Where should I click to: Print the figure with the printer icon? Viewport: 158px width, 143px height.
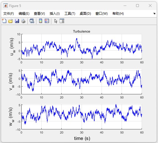[x=23, y=21]
